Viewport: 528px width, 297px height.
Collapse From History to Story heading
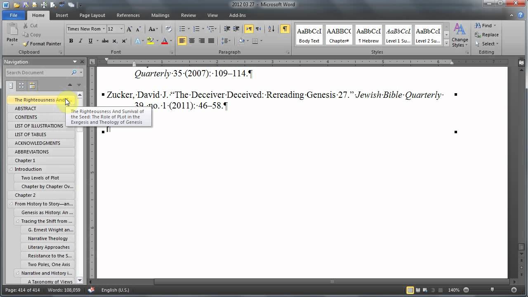(11, 204)
